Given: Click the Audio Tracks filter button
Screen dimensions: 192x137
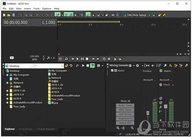Looking at the screenshot, I should 125,105.
